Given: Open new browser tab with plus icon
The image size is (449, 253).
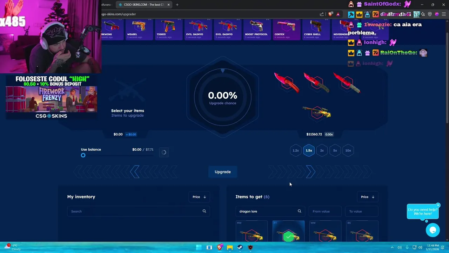Looking at the screenshot, I should click(177, 5).
